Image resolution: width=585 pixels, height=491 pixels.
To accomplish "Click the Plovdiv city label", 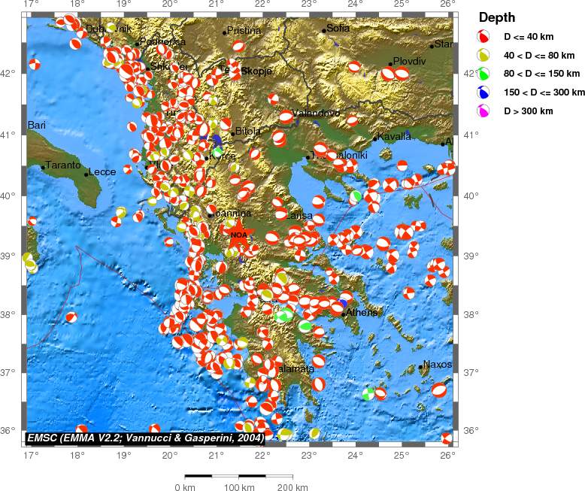I will (409, 61).
